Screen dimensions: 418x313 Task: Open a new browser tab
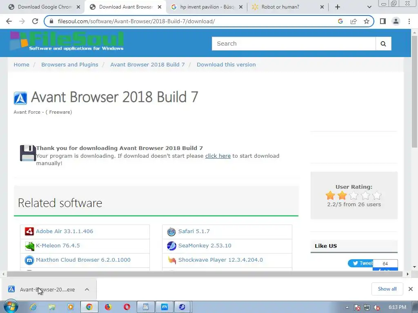tap(338, 7)
